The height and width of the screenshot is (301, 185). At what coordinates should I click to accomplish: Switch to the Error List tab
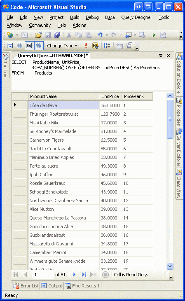tap(26, 286)
